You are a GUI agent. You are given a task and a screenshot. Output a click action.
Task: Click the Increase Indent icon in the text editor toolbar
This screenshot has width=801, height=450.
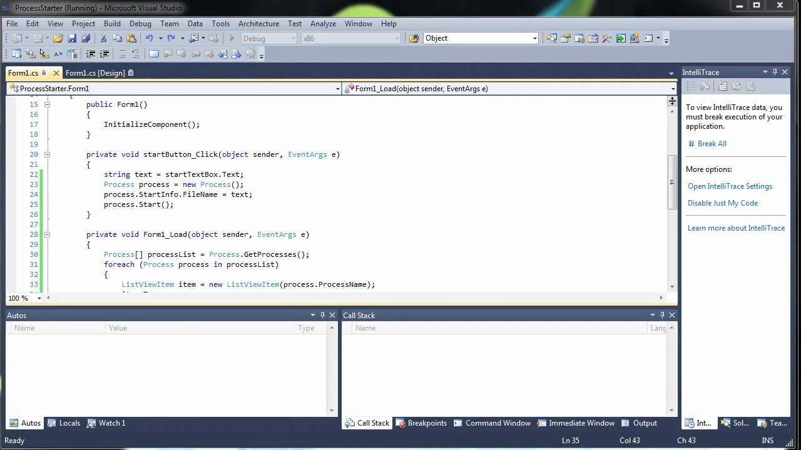[x=105, y=54]
